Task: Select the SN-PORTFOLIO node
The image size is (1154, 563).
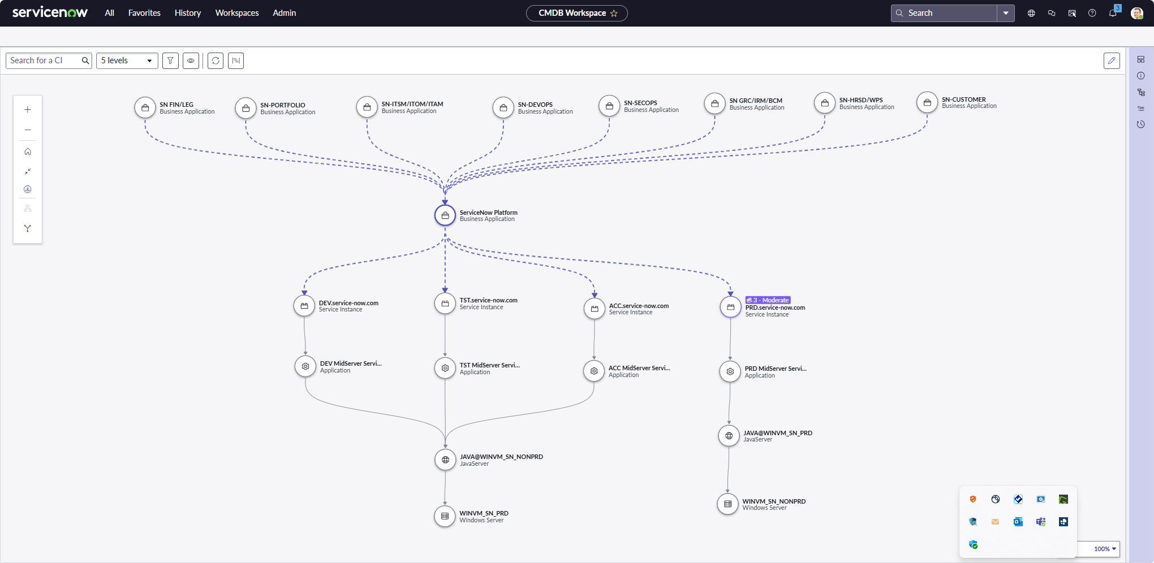Action: click(x=246, y=108)
